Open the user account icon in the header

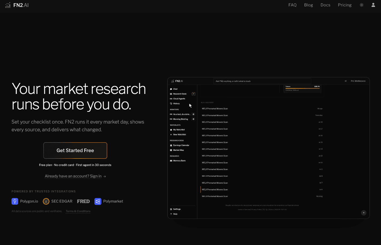373,5
